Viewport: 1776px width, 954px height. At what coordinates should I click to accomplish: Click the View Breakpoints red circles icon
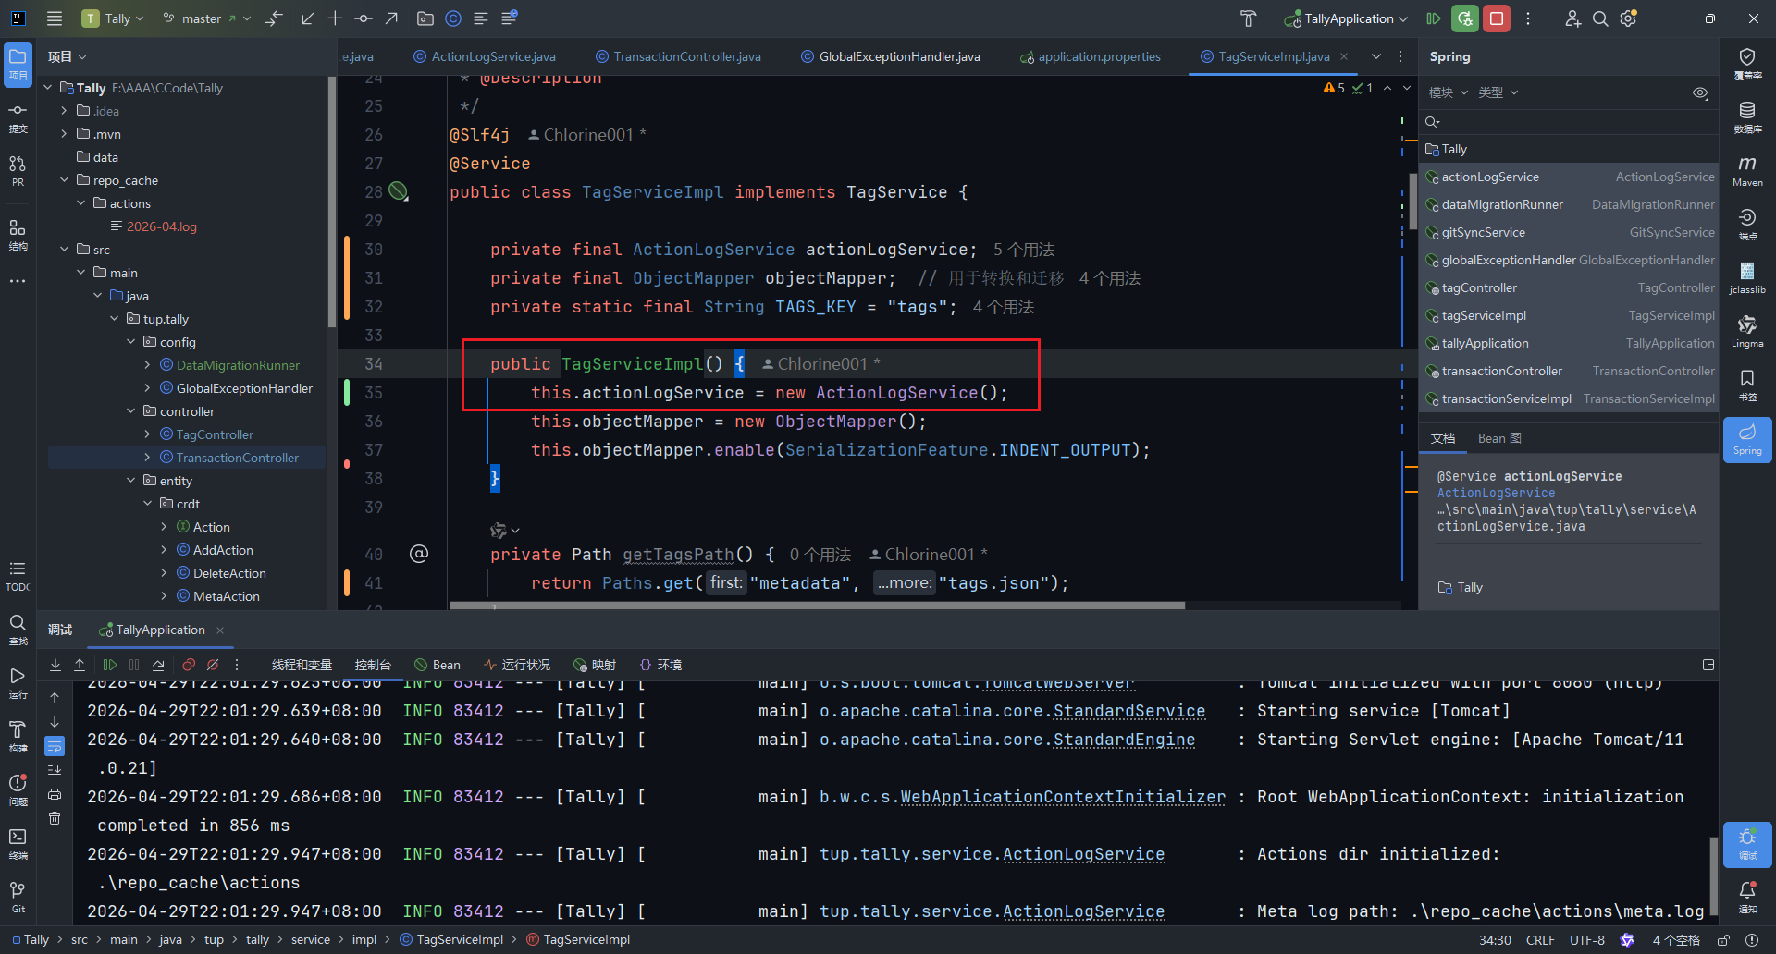pos(189,665)
